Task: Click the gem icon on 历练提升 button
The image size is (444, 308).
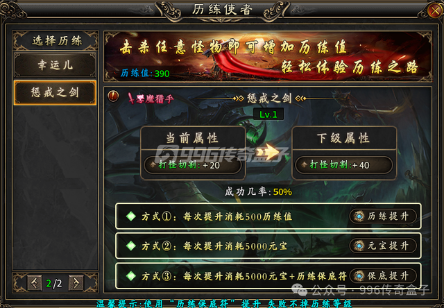Action: [x=359, y=216]
